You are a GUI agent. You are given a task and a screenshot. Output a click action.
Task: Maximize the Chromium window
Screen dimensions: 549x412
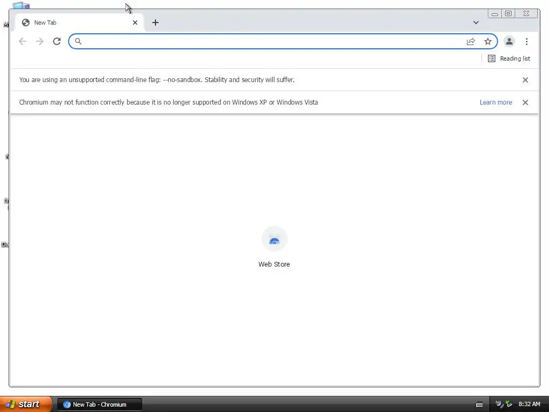(508, 13)
